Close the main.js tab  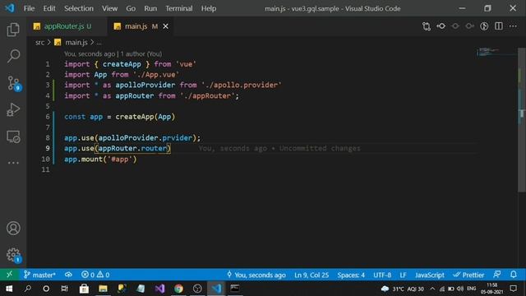[166, 26]
